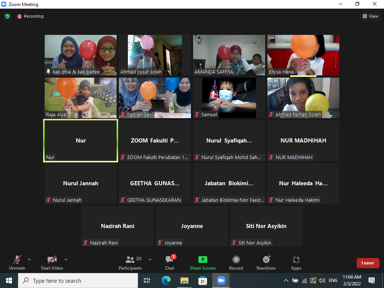Expand the arrow next to Participants
This screenshot has width=384, height=288.
pos(150,259)
